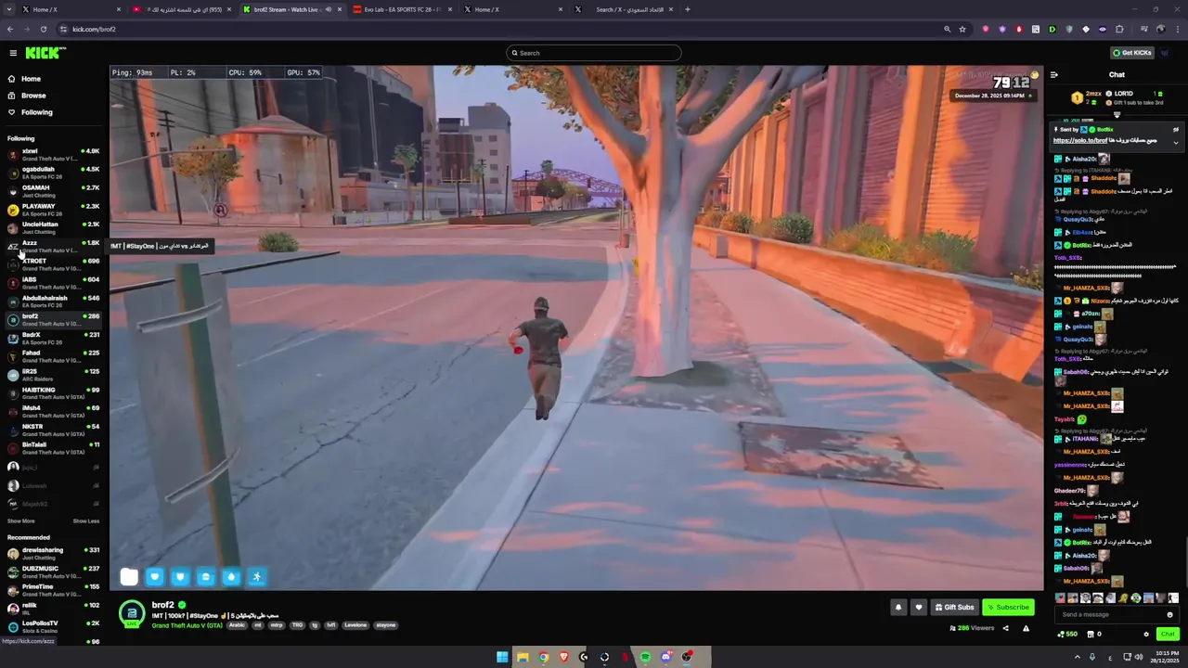Click the chat scrollbar

(1185, 557)
